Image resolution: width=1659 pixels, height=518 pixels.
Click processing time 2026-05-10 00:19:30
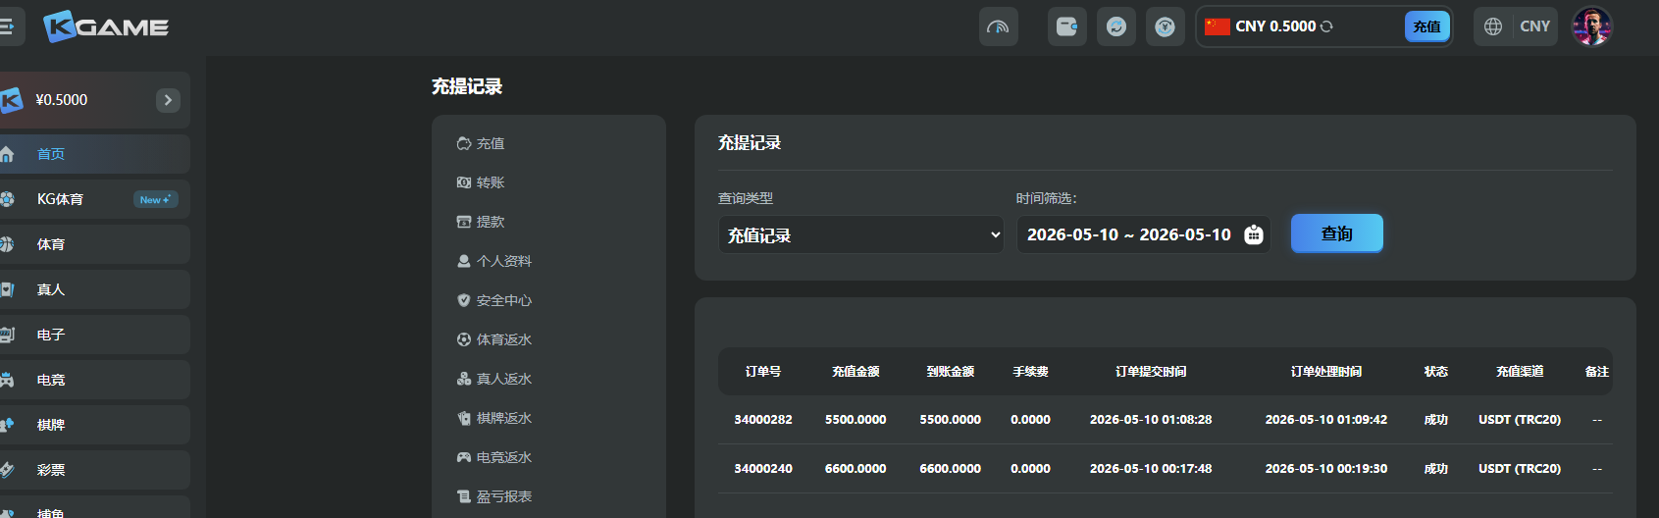[x=1326, y=469]
